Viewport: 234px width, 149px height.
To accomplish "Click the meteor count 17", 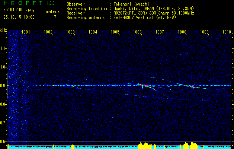I will (x=54, y=17).
